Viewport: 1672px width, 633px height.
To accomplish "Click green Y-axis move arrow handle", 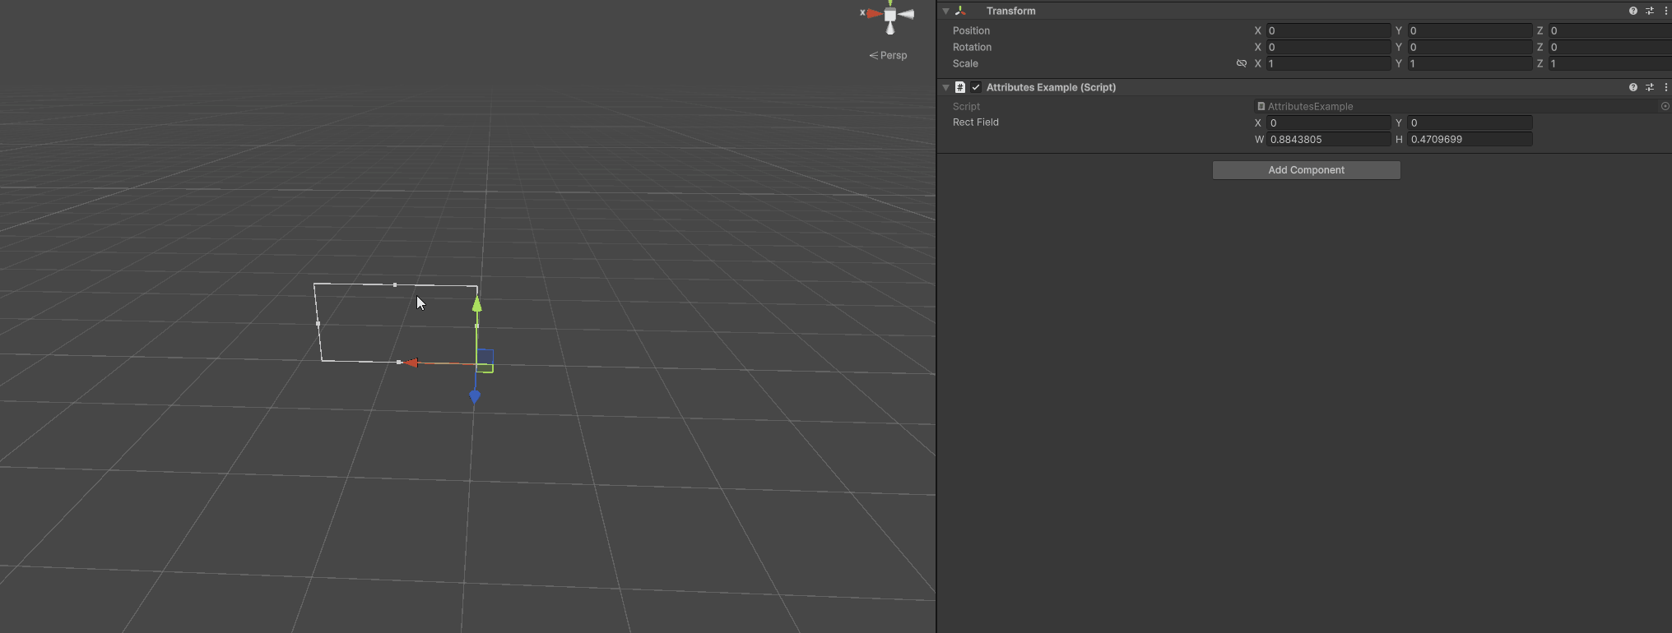I will click(476, 304).
